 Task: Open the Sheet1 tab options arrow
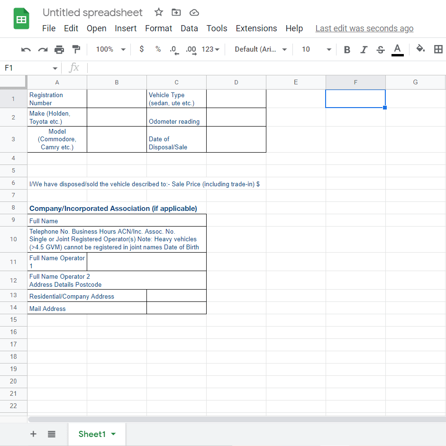[x=113, y=434]
